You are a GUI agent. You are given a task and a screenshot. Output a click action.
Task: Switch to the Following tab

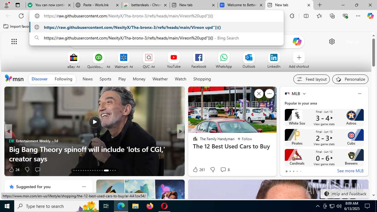[x=63, y=79]
